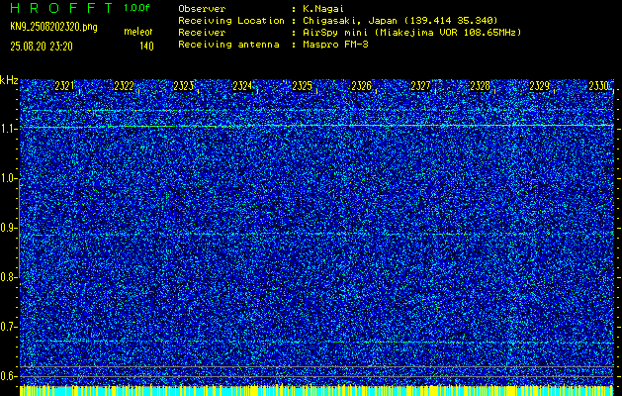622x396 pixels.
Task: Click the yellow-cyan signal level bar at bottom
Action: point(316,390)
